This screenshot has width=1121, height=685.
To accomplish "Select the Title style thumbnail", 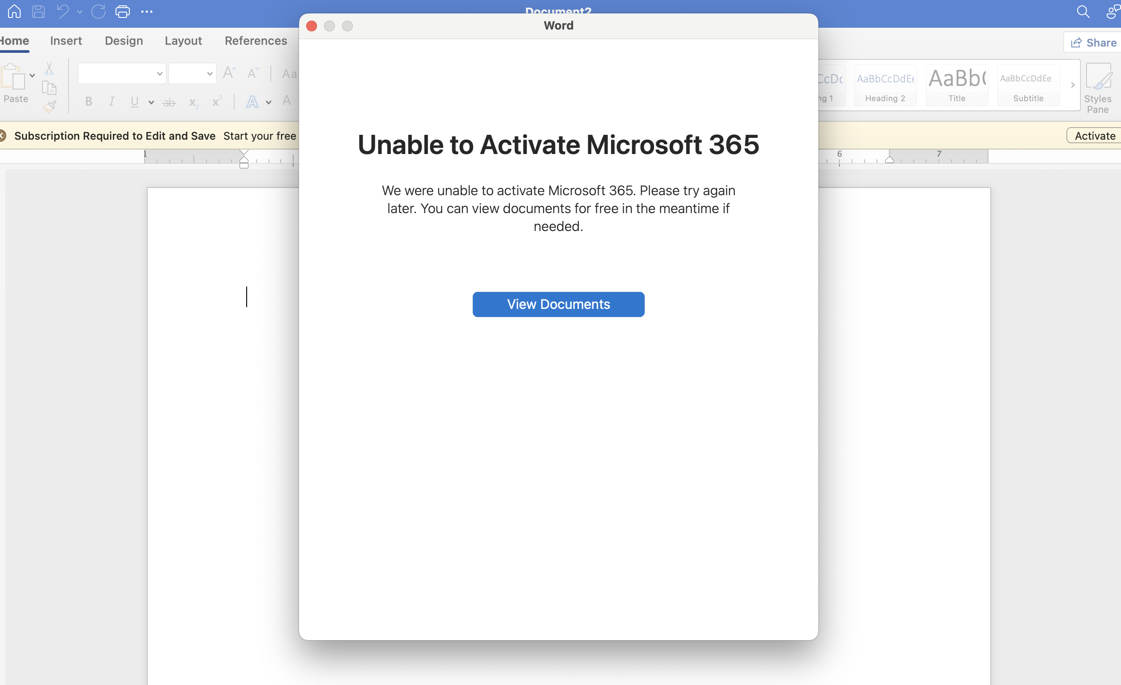I will (957, 85).
